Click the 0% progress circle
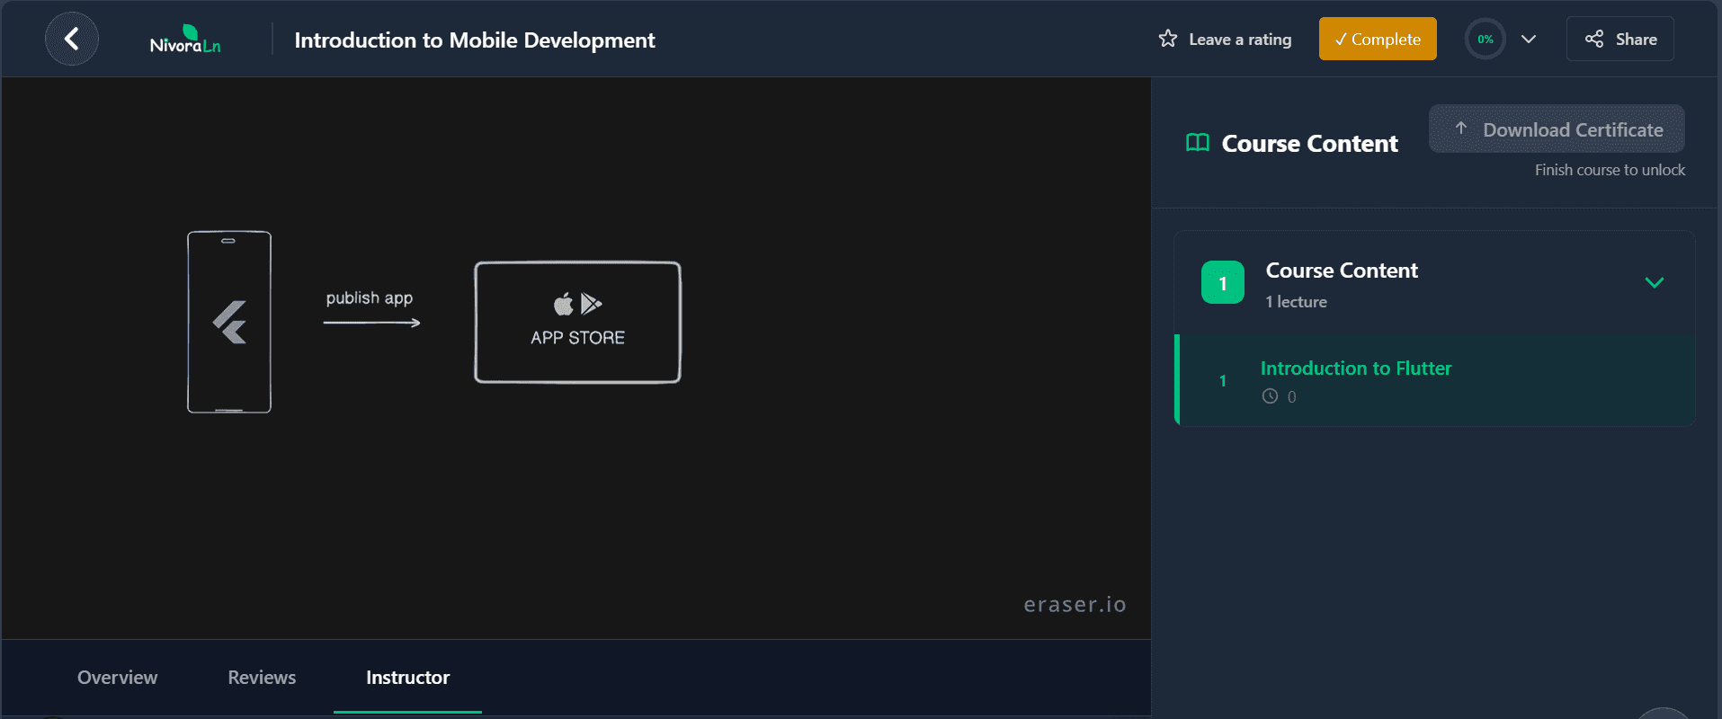 [x=1485, y=40]
